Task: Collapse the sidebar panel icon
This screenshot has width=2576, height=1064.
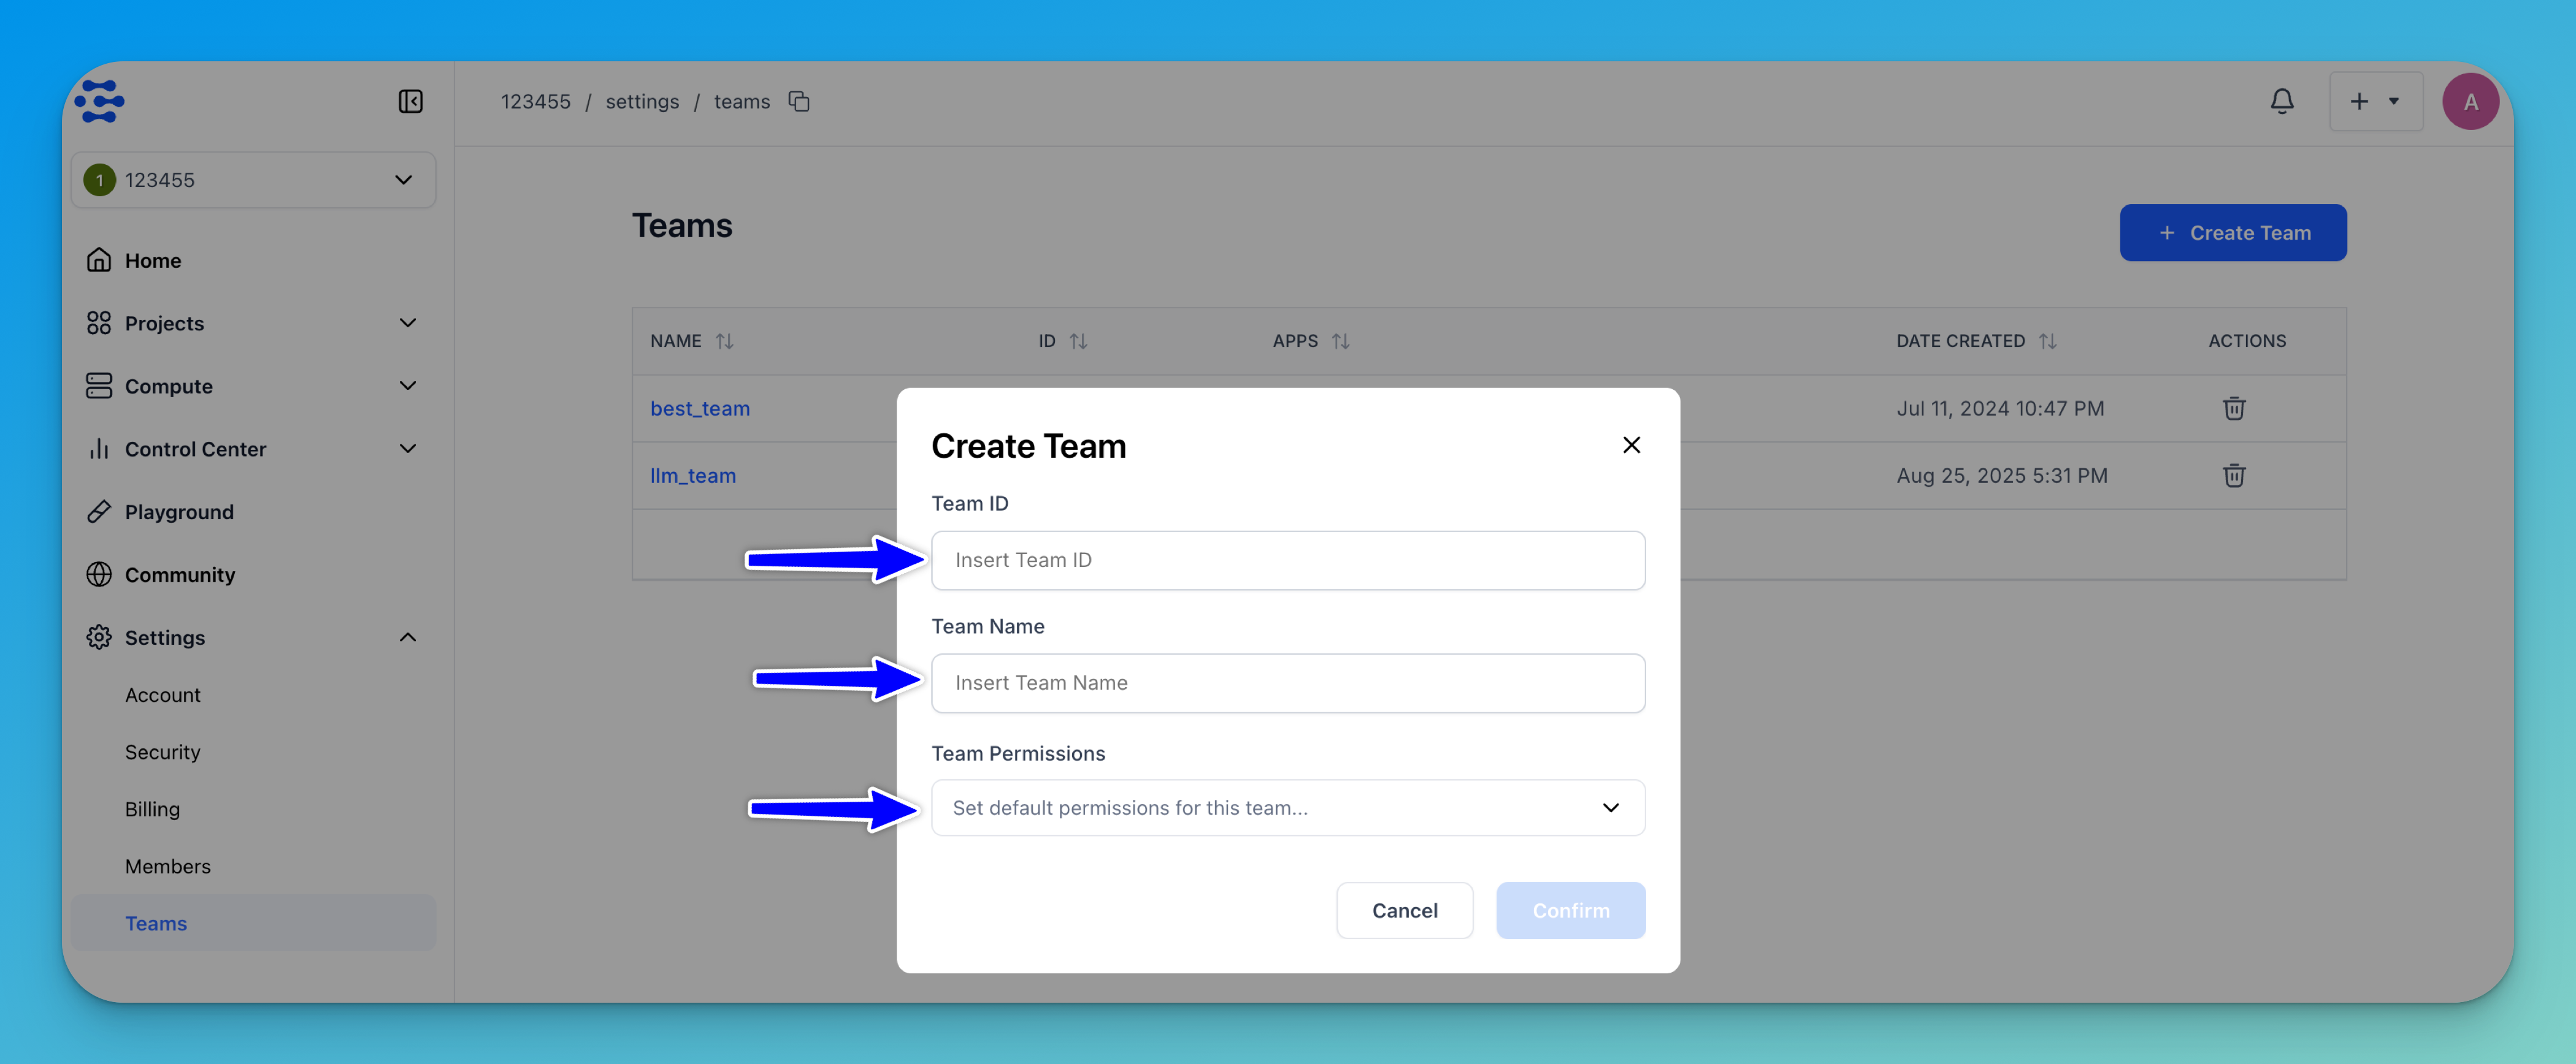Action: tap(410, 101)
